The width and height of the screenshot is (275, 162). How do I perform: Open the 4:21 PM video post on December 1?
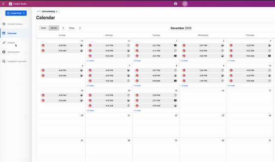156,45
